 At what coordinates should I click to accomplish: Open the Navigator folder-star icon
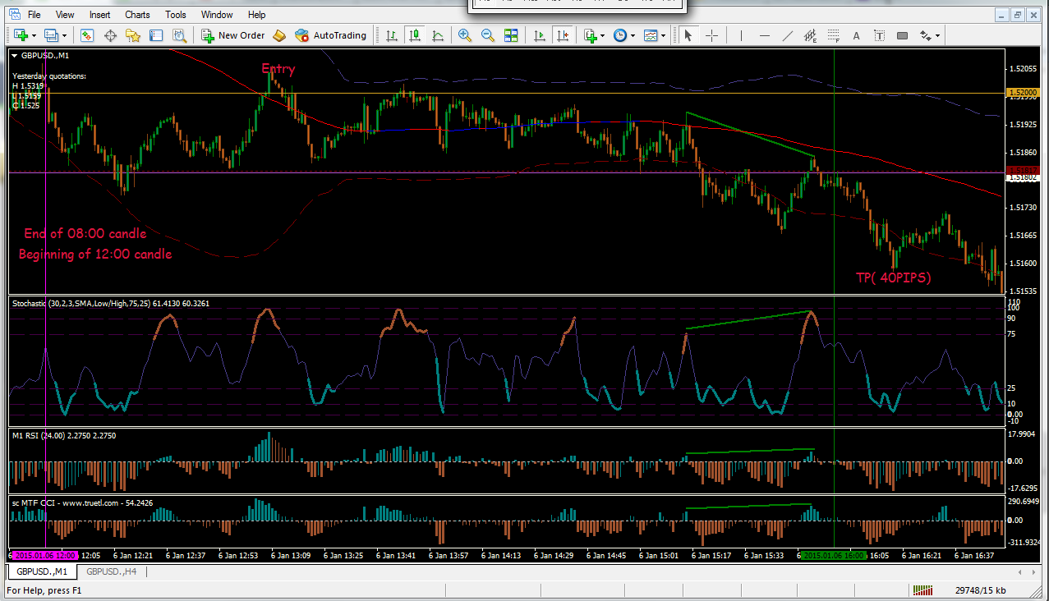(x=133, y=35)
